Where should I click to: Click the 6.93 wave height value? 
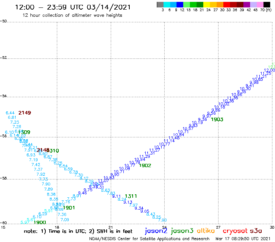pos(31,155)
